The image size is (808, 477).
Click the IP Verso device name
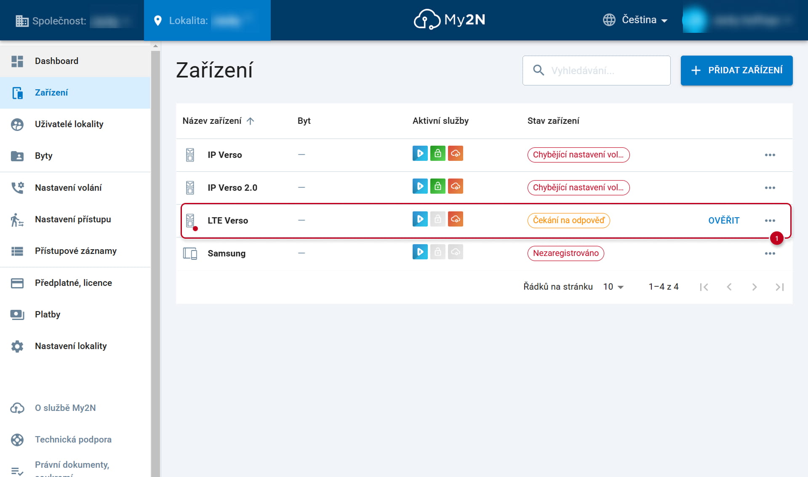coord(225,155)
